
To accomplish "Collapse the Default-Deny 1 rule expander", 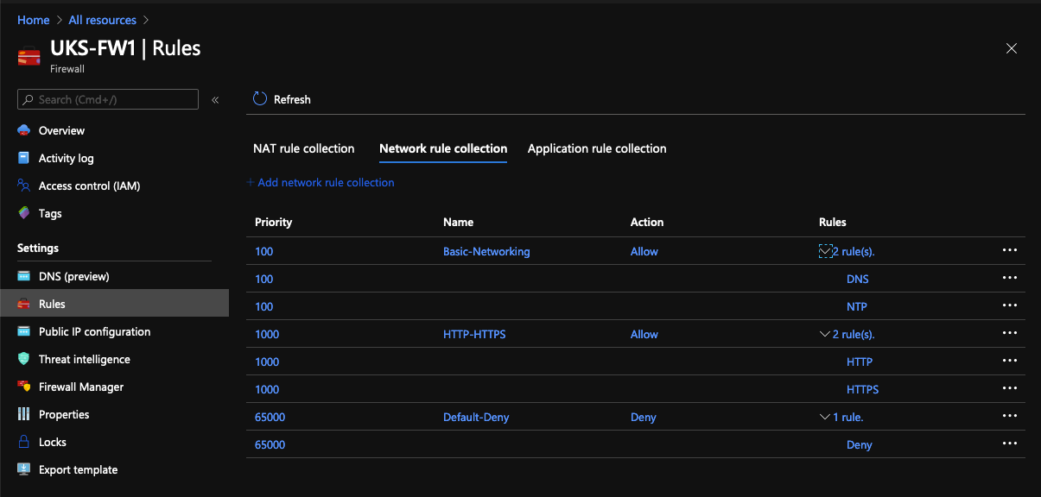I will click(x=825, y=417).
